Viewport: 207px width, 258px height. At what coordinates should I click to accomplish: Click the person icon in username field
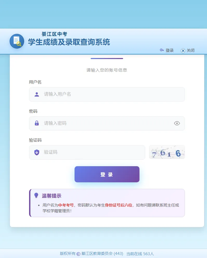(37, 94)
